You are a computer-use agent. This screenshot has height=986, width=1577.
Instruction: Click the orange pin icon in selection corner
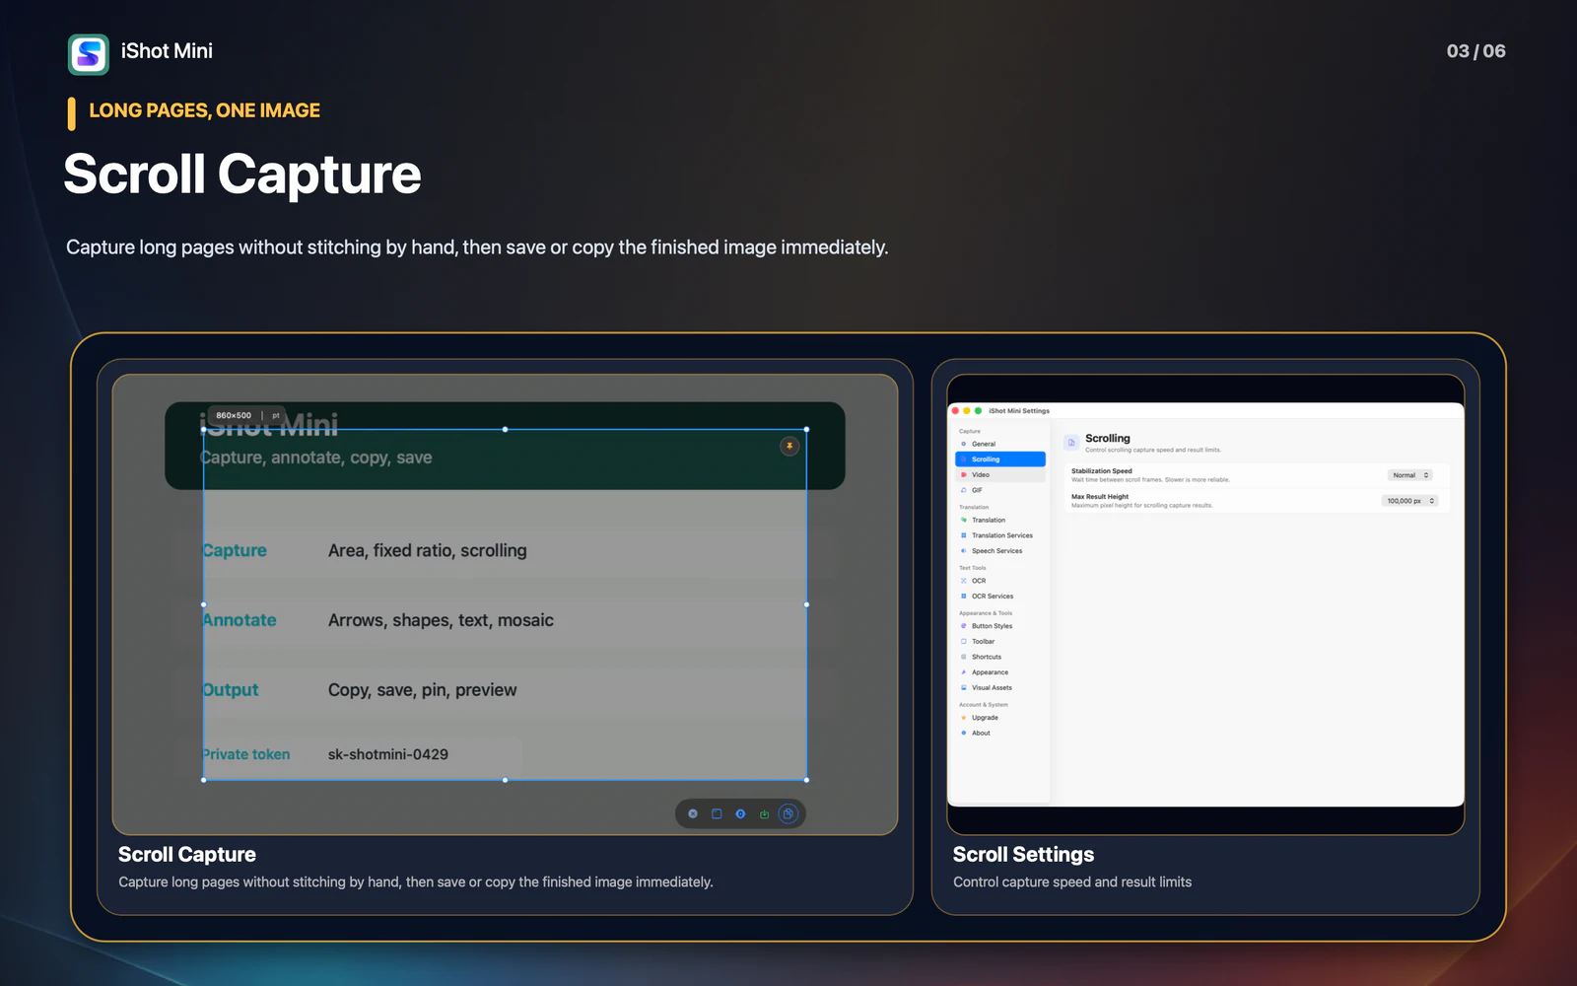coord(789,447)
